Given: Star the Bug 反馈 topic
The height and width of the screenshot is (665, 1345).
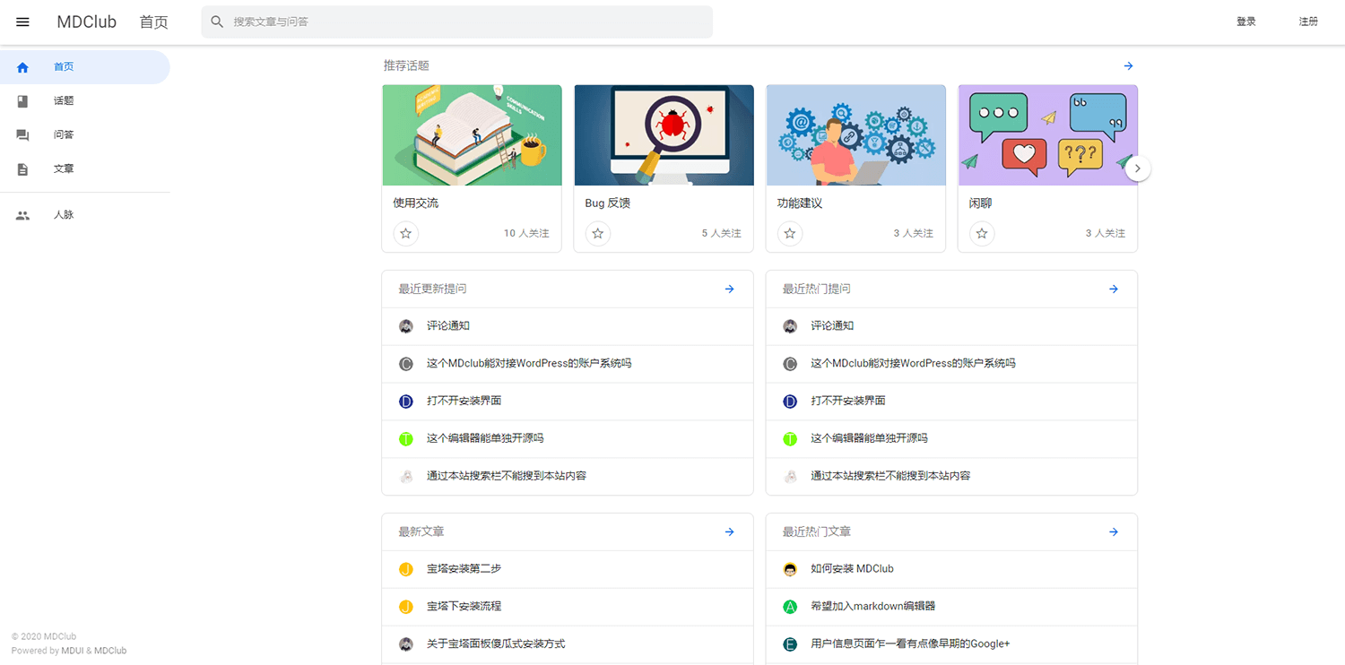Looking at the screenshot, I should pyautogui.click(x=598, y=233).
